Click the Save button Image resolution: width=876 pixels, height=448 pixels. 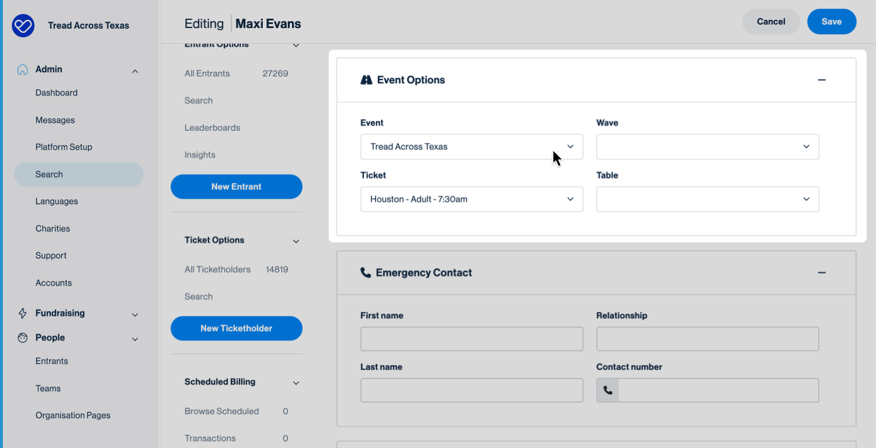[x=831, y=22]
